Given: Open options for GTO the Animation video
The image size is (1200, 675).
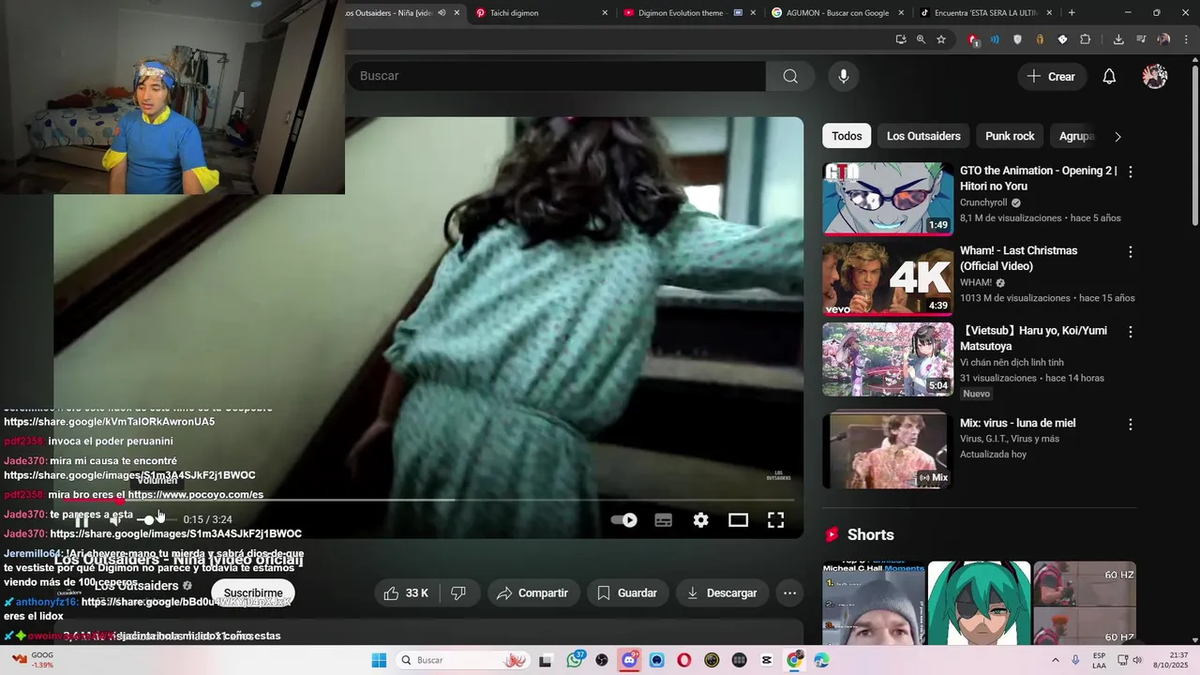Looking at the screenshot, I should 1131,172.
